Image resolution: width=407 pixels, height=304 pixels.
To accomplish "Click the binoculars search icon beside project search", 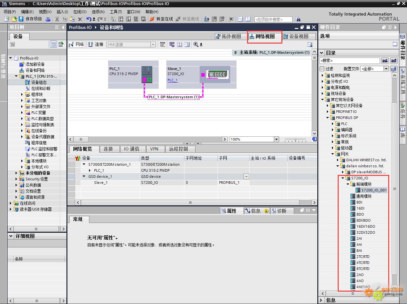I will click(298, 19).
